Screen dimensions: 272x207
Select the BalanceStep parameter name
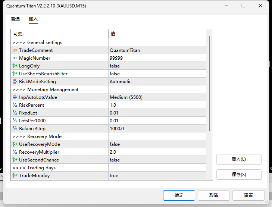pyautogui.click(x=32, y=128)
